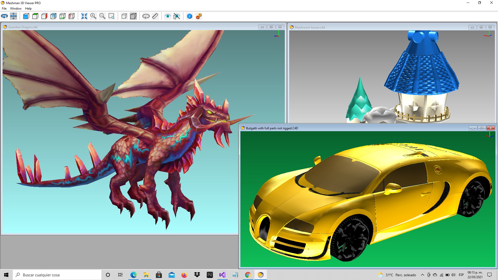Open Microsoft Store from taskbar
Image resolution: width=498 pixels, height=280 pixels.
[x=159, y=275]
